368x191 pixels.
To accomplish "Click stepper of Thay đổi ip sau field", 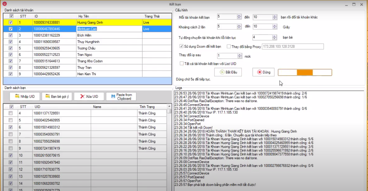I will (240, 56).
